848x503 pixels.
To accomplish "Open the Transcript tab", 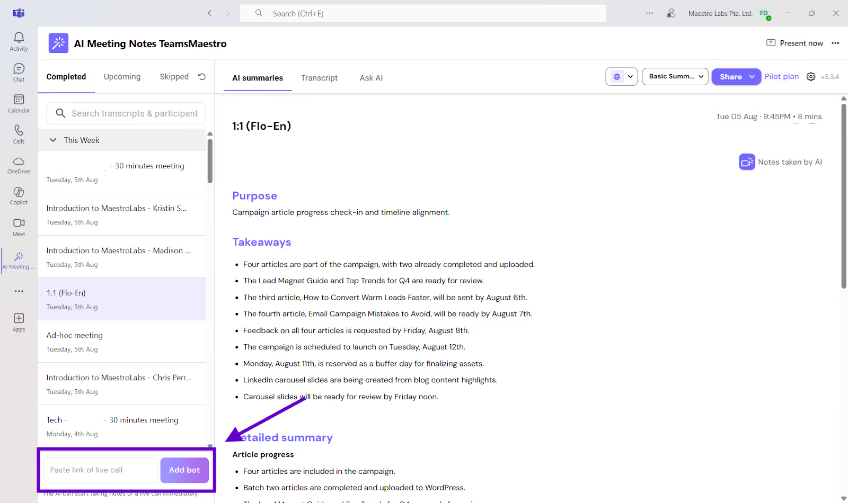I will pos(319,78).
